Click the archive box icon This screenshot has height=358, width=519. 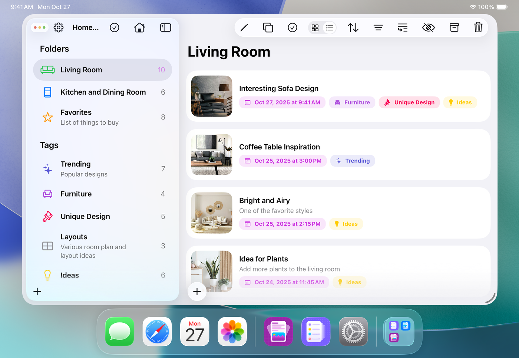coord(454,27)
